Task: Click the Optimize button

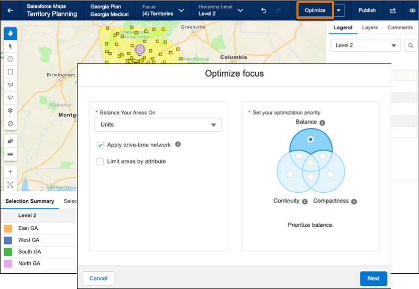Action: (x=315, y=10)
